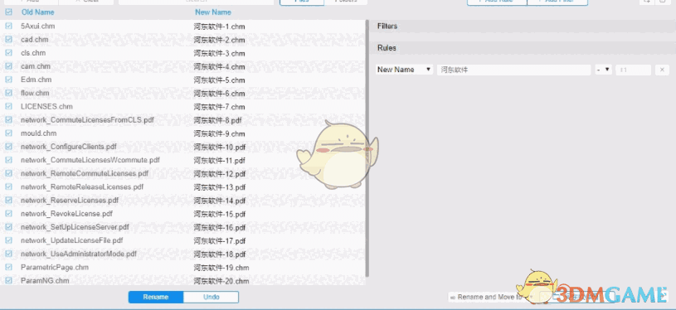Deselect the flow.chm checkbox
Screen dimensions: 676x310
point(8,93)
